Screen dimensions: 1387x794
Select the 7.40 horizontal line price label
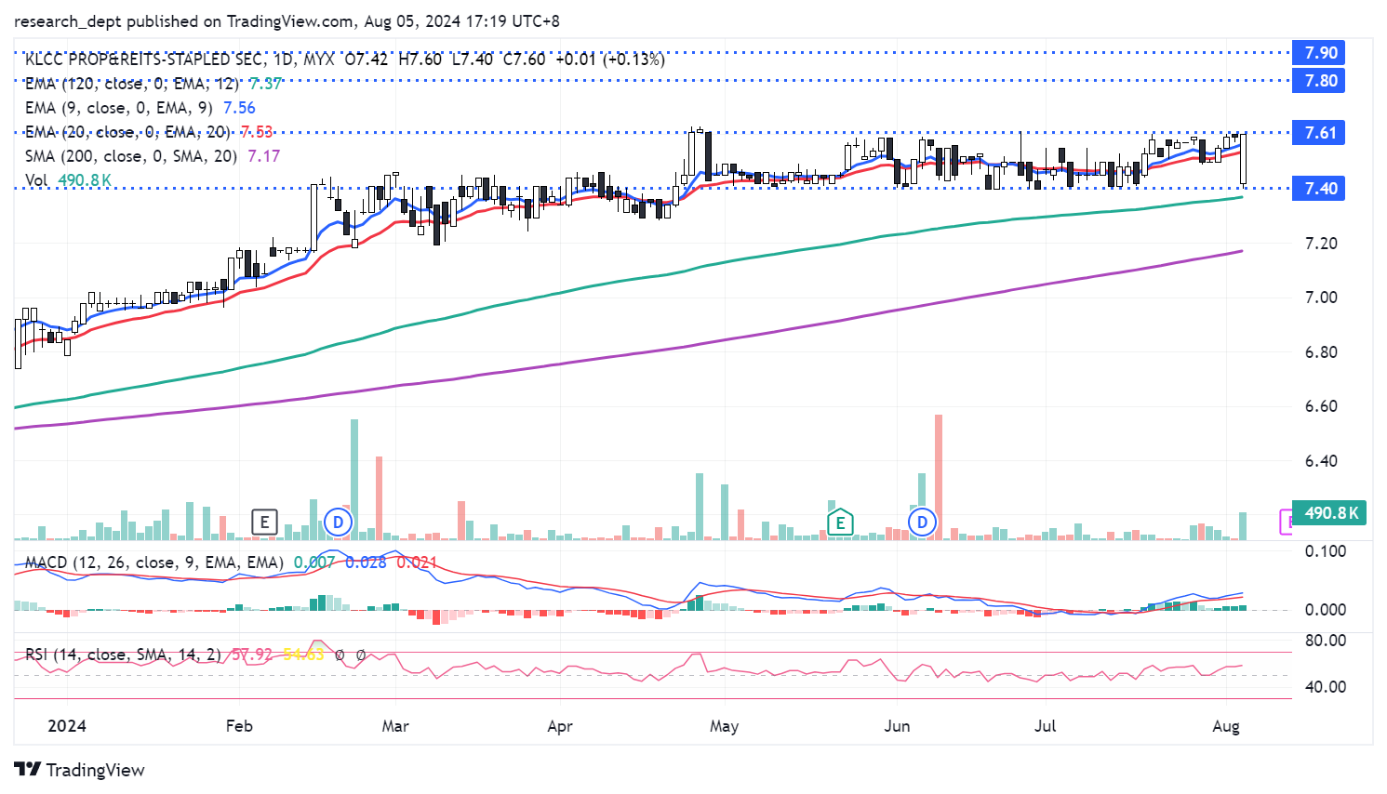(x=1319, y=189)
